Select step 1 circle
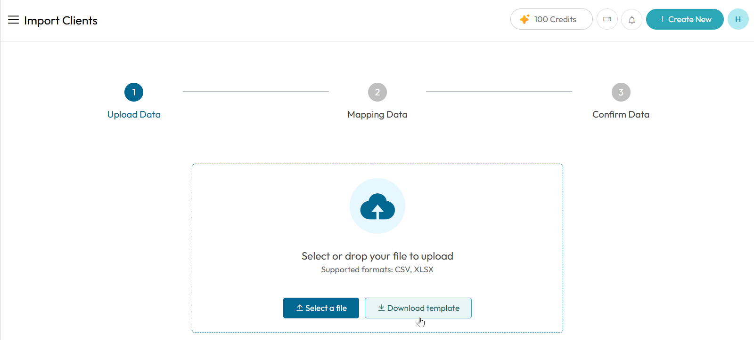This screenshot has height=340, width=754. pyautogui.click(x=134, y=92)
